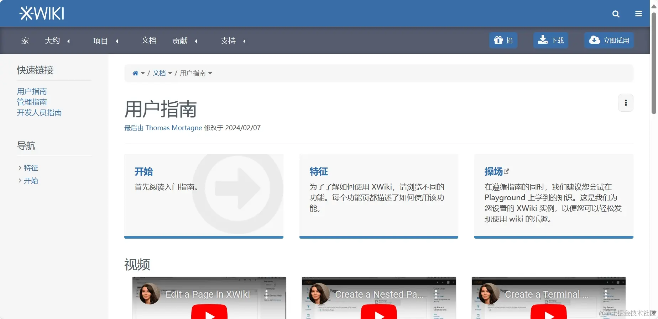Viewport: 658px width, 319px height.
Task: Click the scrollbar up arrow
Action: [x=654, y=6]
